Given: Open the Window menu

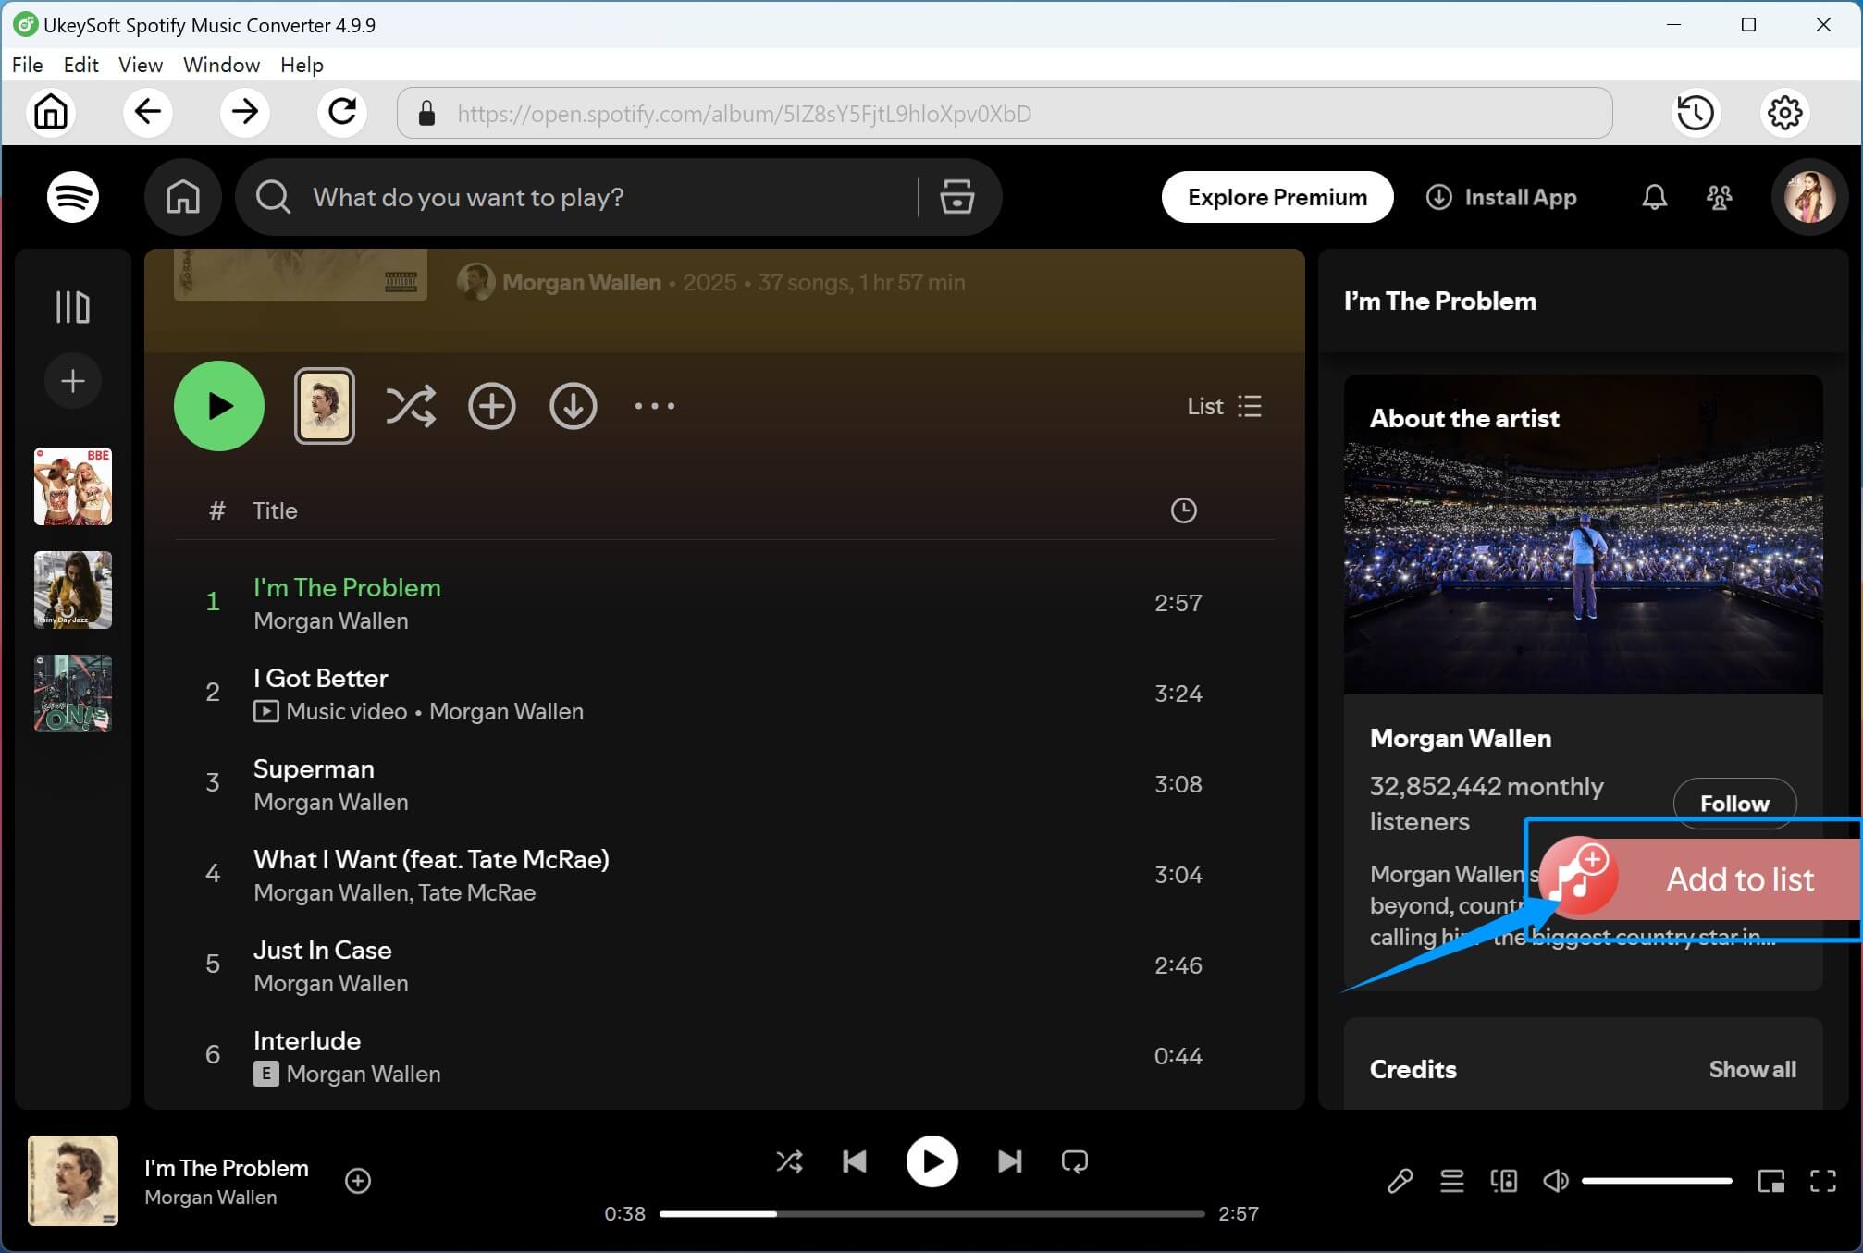Looking at the screenshot, I should click(221, 65).
